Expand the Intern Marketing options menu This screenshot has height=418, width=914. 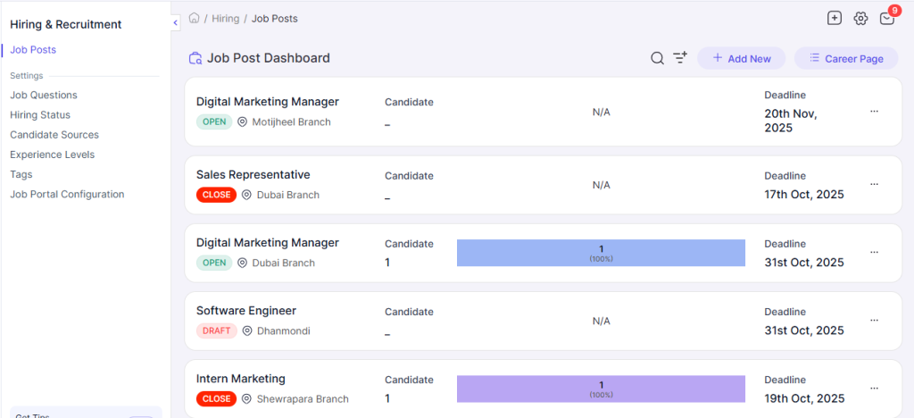874,389
